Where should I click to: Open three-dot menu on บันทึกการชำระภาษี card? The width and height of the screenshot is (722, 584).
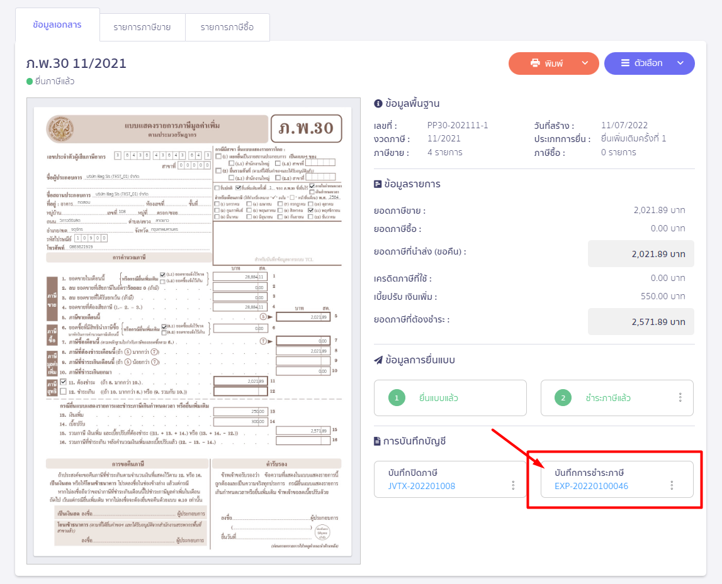pos(672,485)
